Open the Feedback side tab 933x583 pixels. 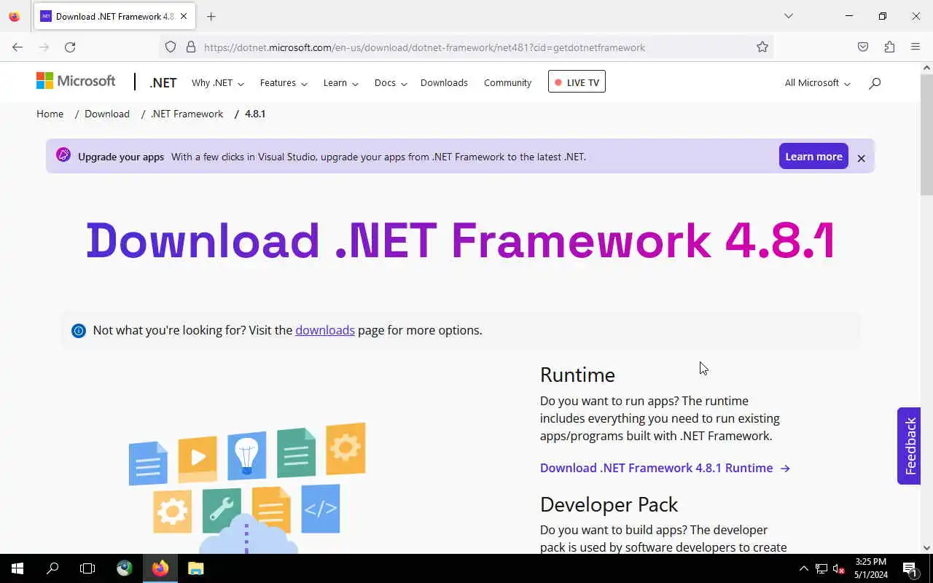(909, 446)
